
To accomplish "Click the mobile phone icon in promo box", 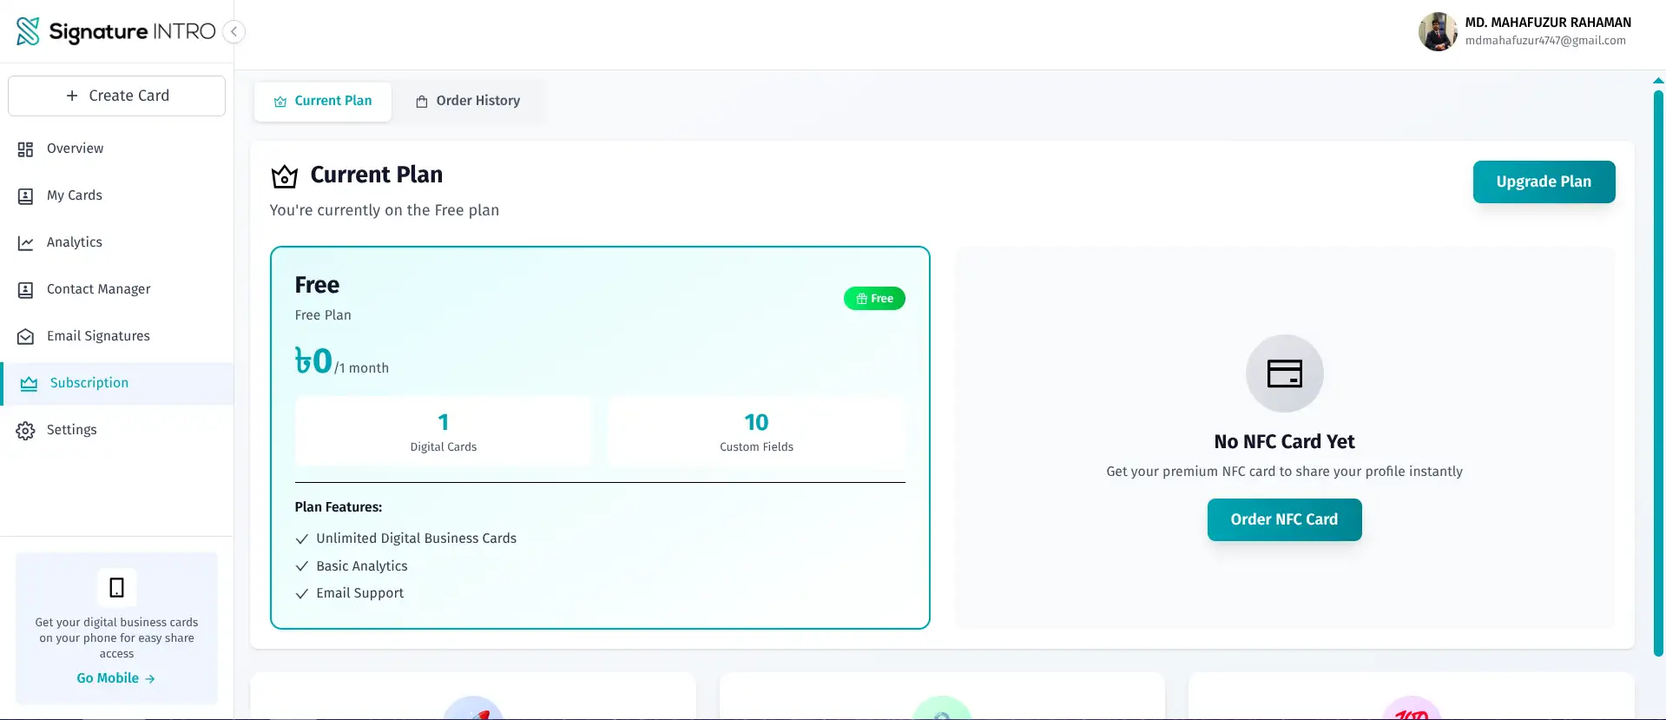I will [x=116, y=588].
